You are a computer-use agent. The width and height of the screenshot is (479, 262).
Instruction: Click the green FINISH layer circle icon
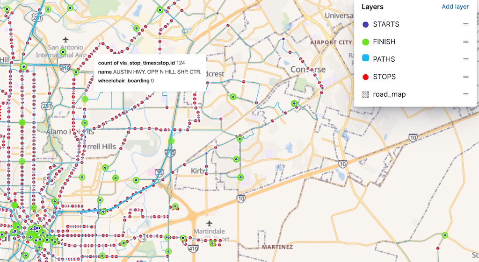coord(365,42)
